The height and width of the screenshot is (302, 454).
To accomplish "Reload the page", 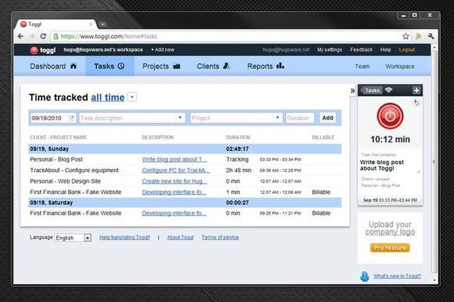I will pos(43,36).
